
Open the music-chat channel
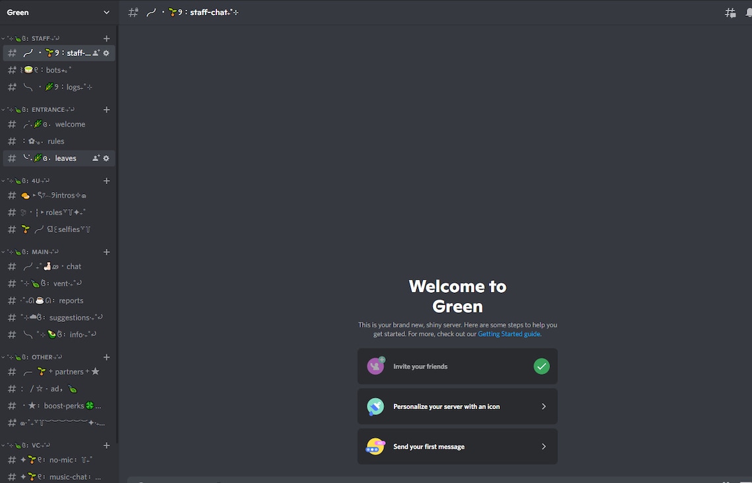[59, 477]
